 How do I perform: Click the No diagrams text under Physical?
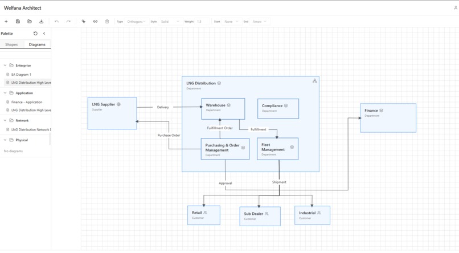click(x=13, y=151)
